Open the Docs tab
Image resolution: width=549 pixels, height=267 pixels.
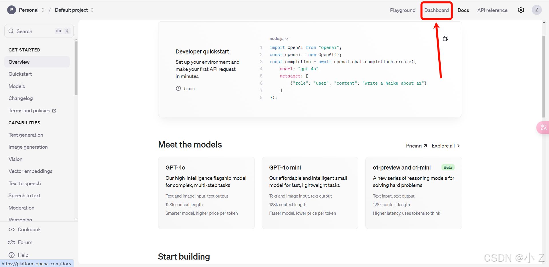coord(463,10)
